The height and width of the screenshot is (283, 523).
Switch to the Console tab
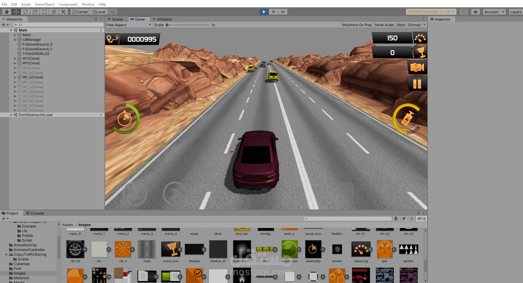[x=35, y=213]
